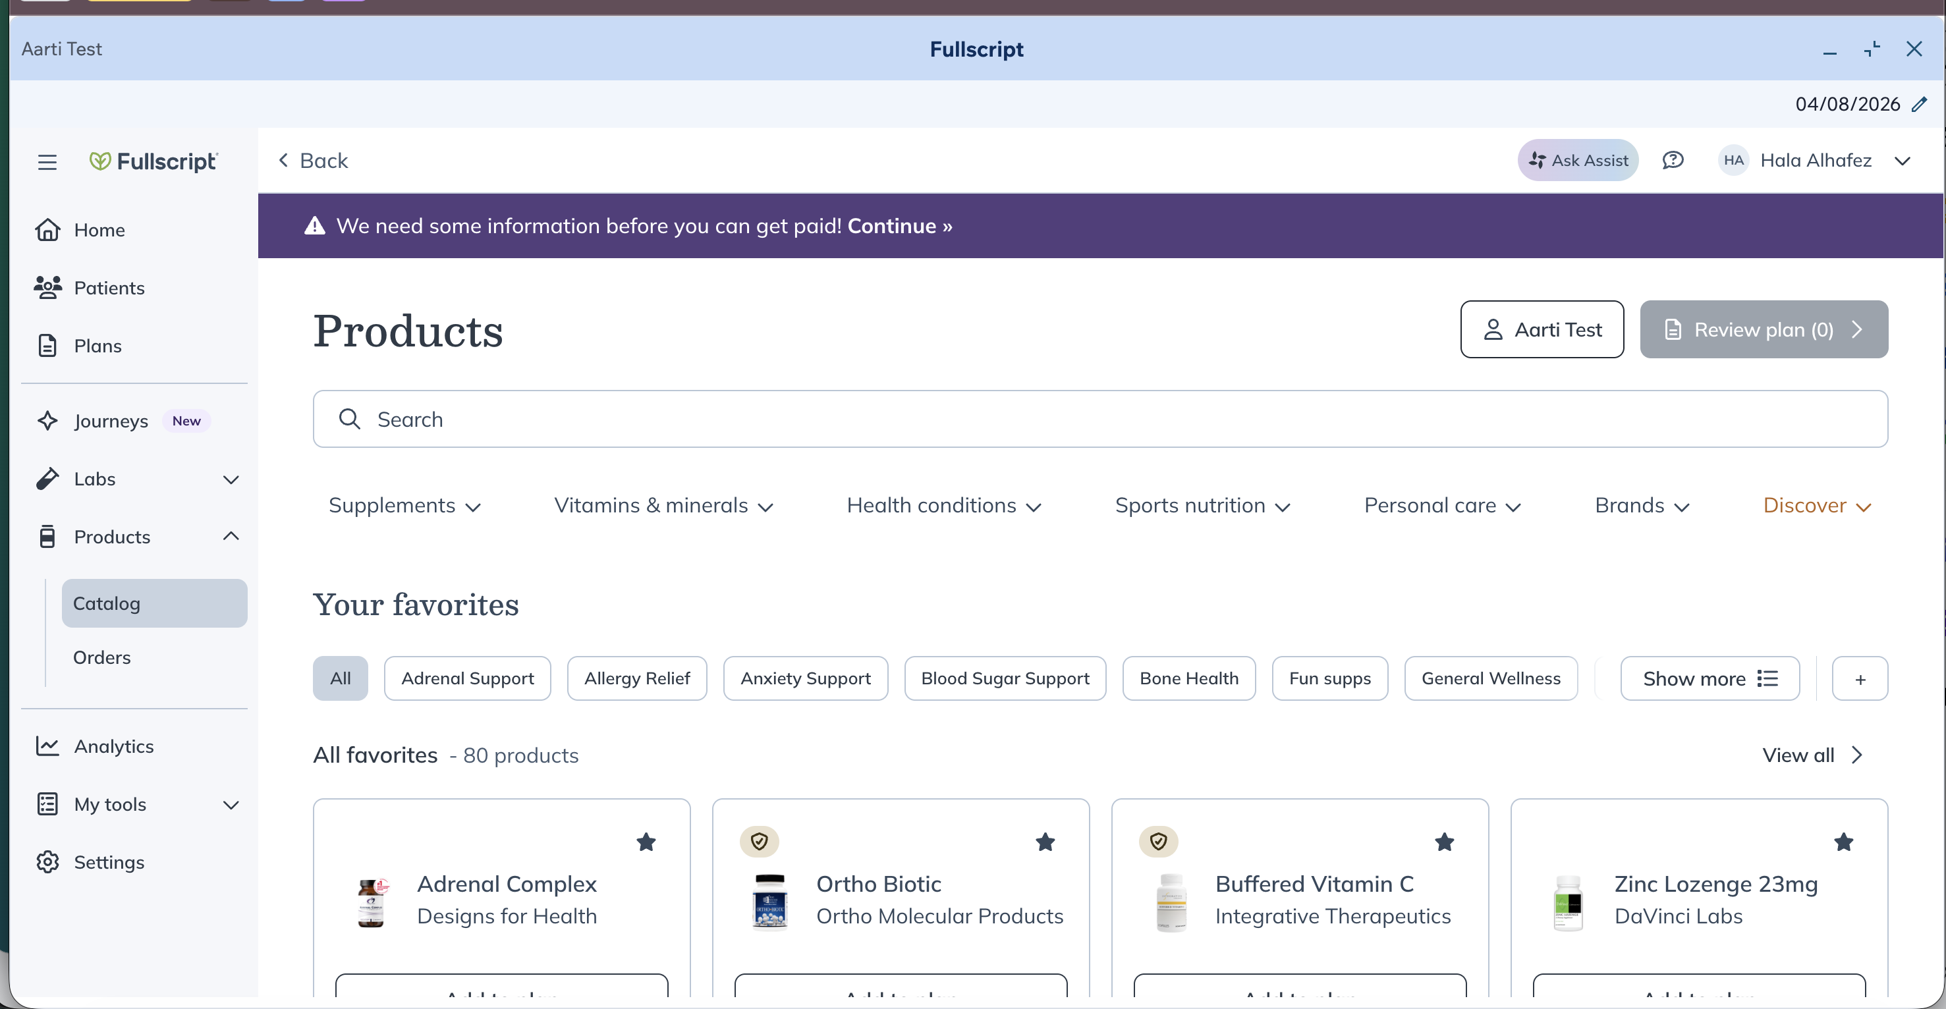
Task: Click the Ortho Biotic verified shield badge
Action: (759, 841)
